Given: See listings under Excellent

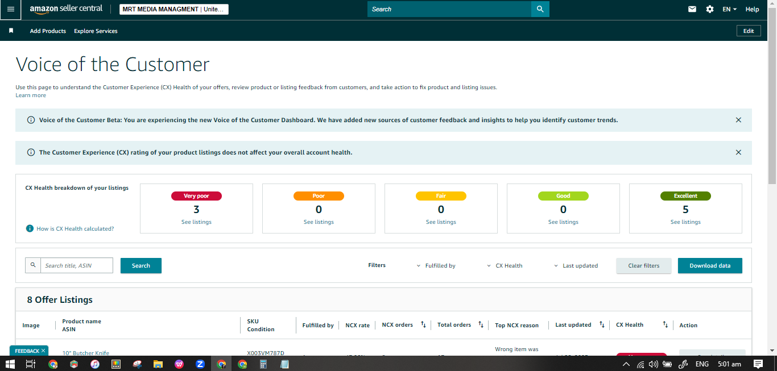Looking at the screenshot, I should tap(685, 222).
